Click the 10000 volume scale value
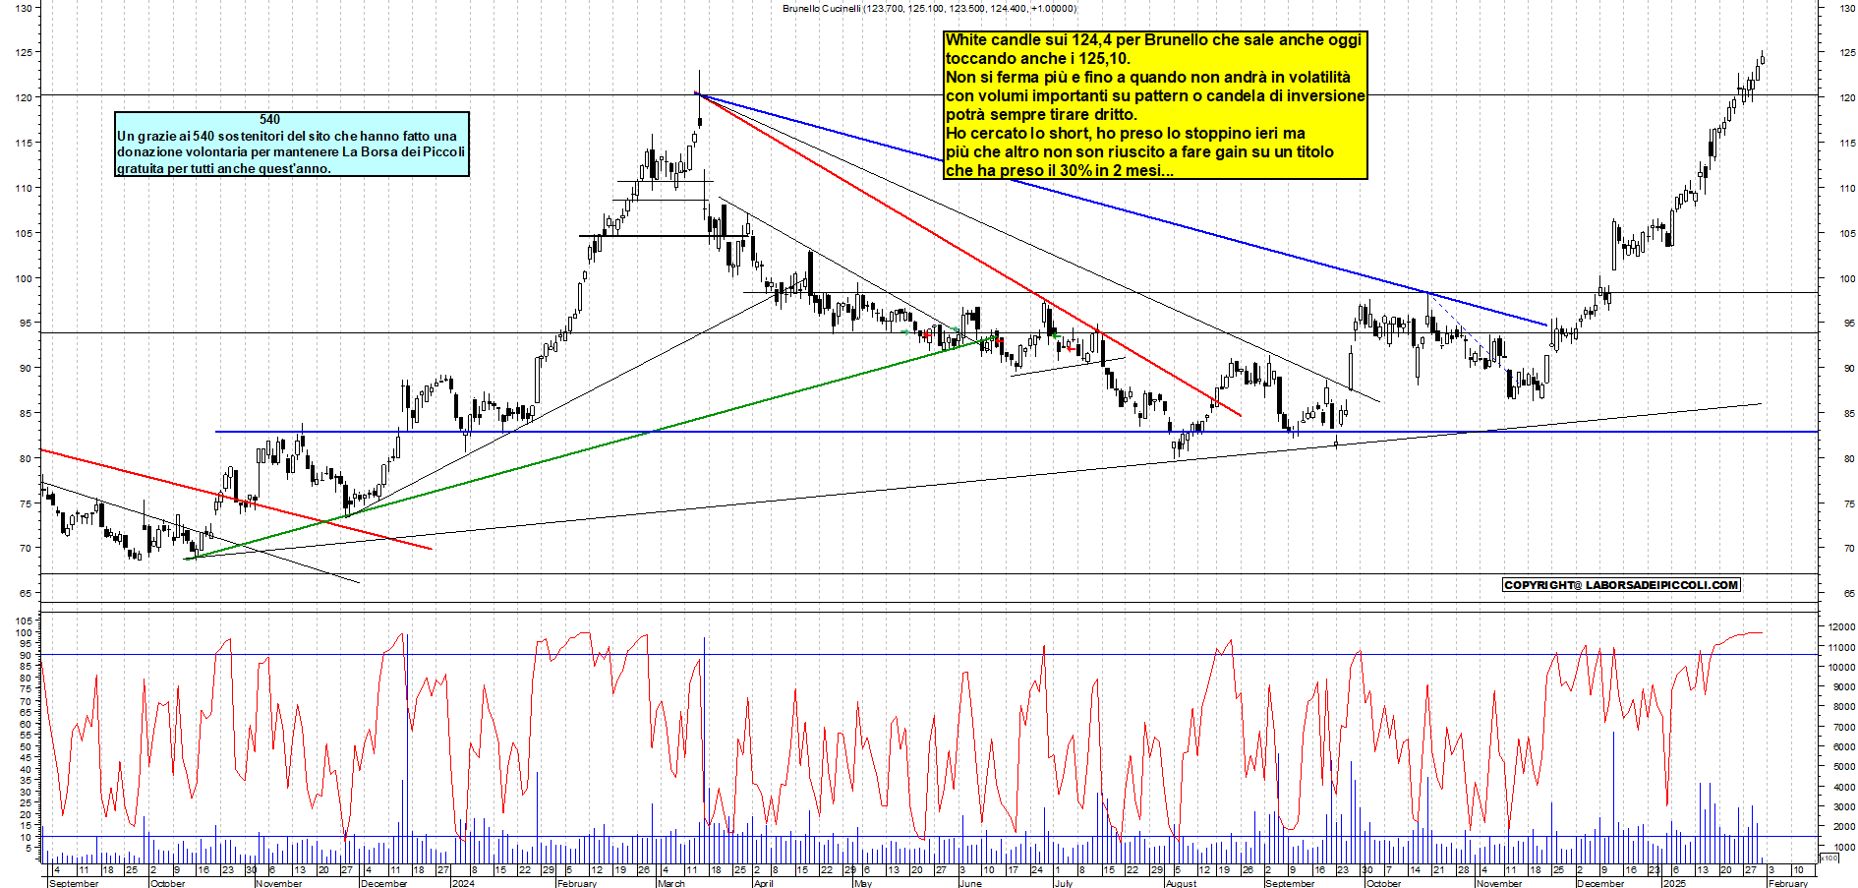The width and height of the screenshot is (1858, 888). click(1841, 667)
